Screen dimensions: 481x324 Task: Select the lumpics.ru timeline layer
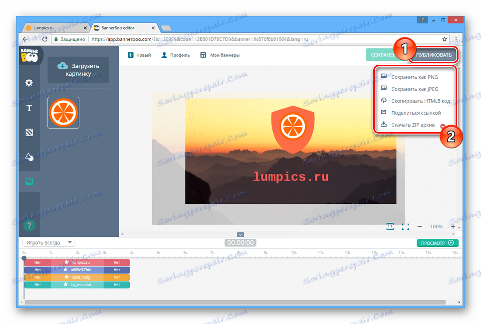coord(77,262)
